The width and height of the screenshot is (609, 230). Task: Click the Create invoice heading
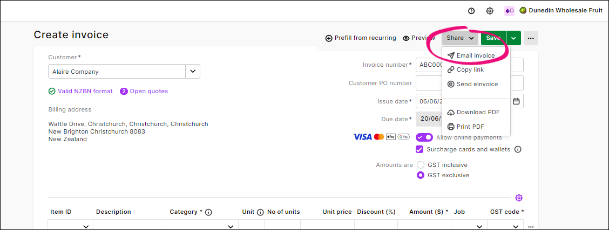(x=71, y=35)
